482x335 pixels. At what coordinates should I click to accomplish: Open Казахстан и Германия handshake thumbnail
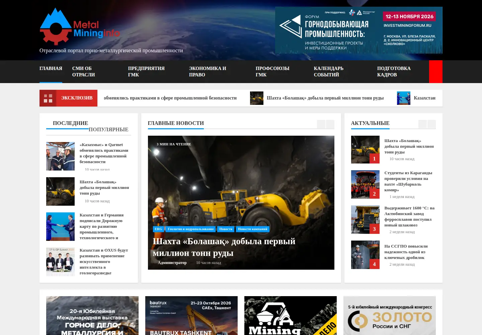(x=60, y=226)
